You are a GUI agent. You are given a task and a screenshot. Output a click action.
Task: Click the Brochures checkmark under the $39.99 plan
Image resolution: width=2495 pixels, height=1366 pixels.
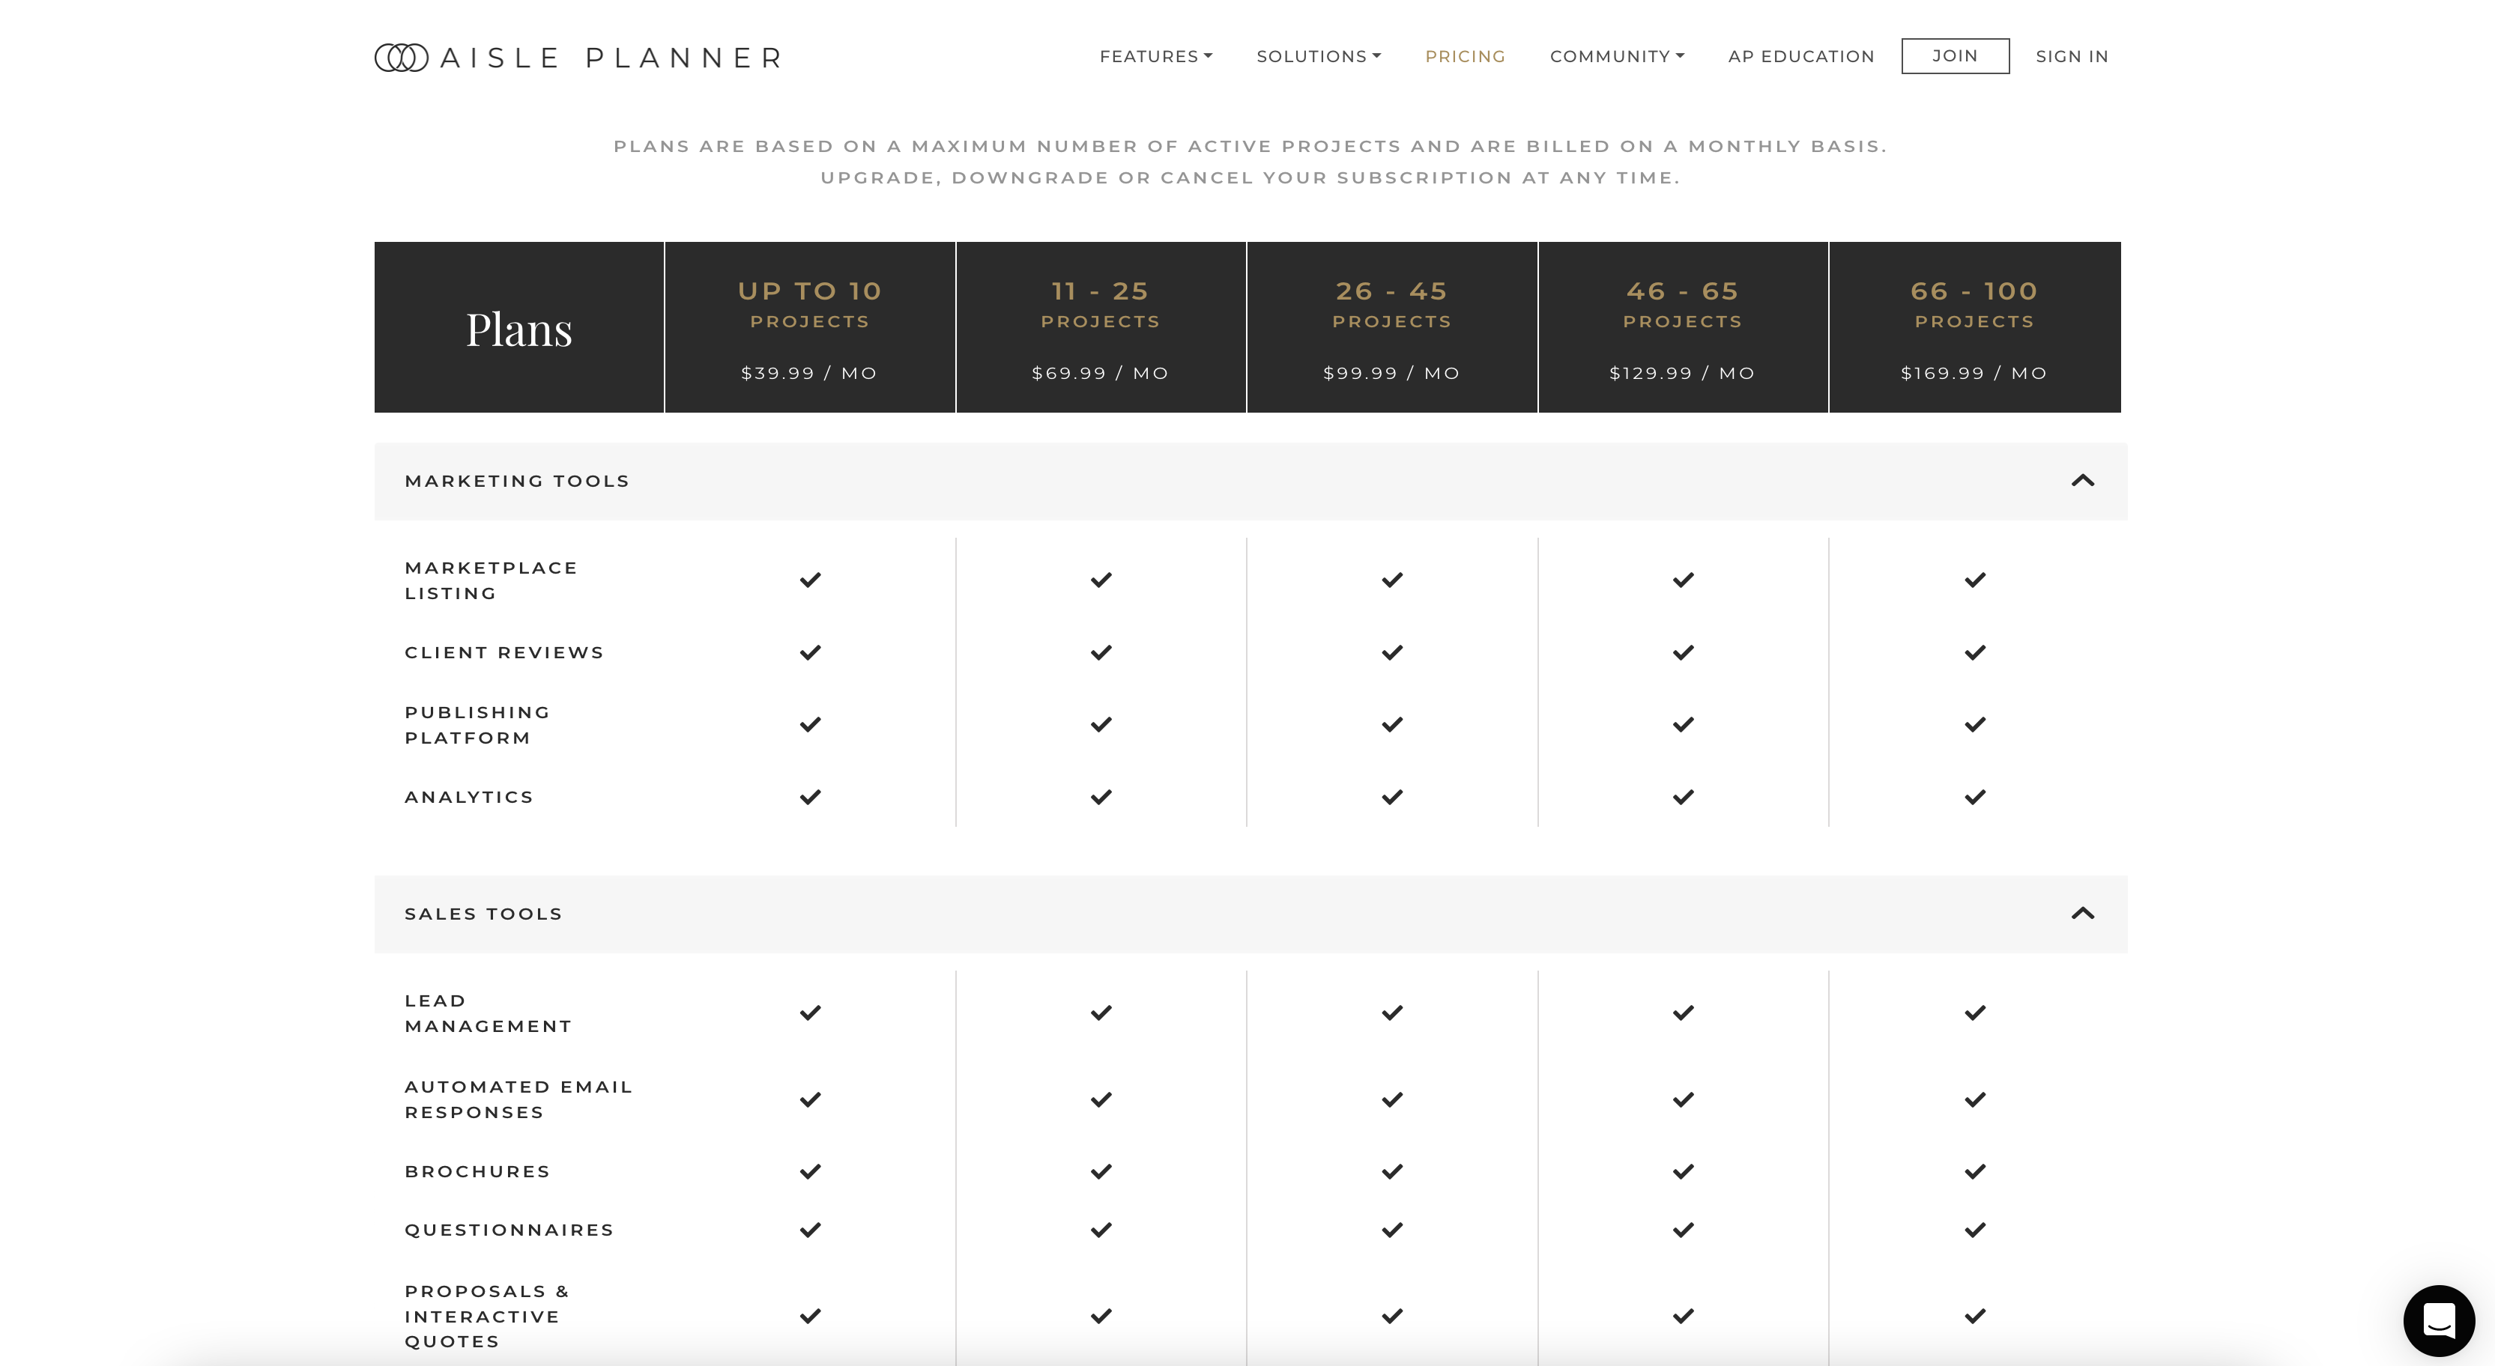coord(810,1171)
